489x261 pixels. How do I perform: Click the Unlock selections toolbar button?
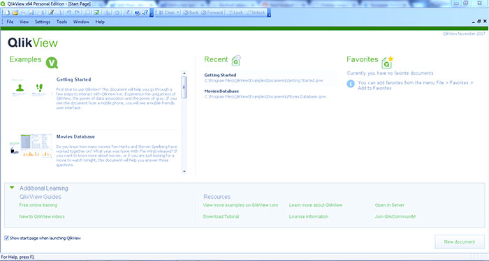point(256,13)
